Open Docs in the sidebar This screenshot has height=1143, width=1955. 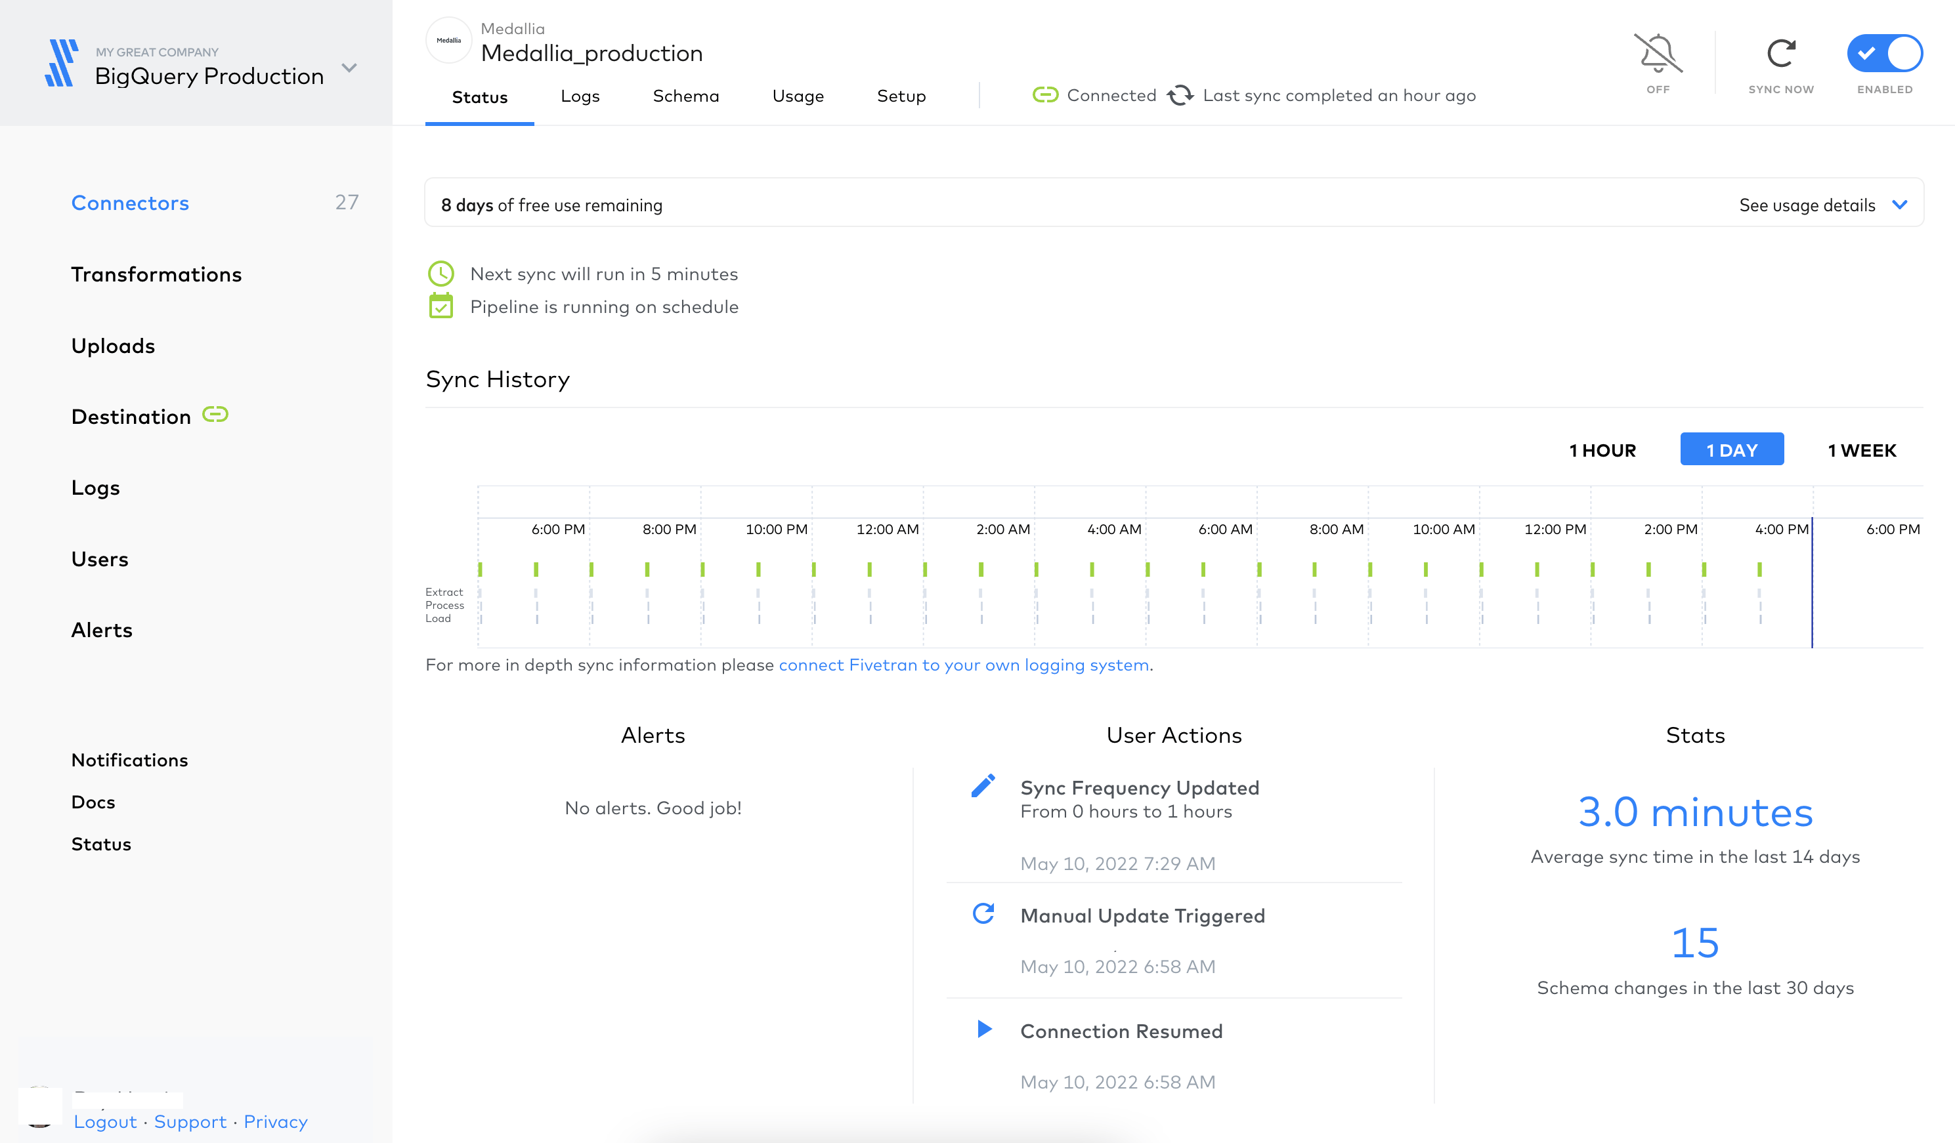coord(93,802)
